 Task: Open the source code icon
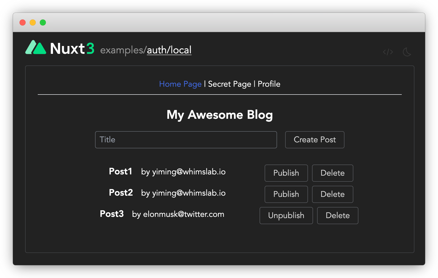coord(388,52)
